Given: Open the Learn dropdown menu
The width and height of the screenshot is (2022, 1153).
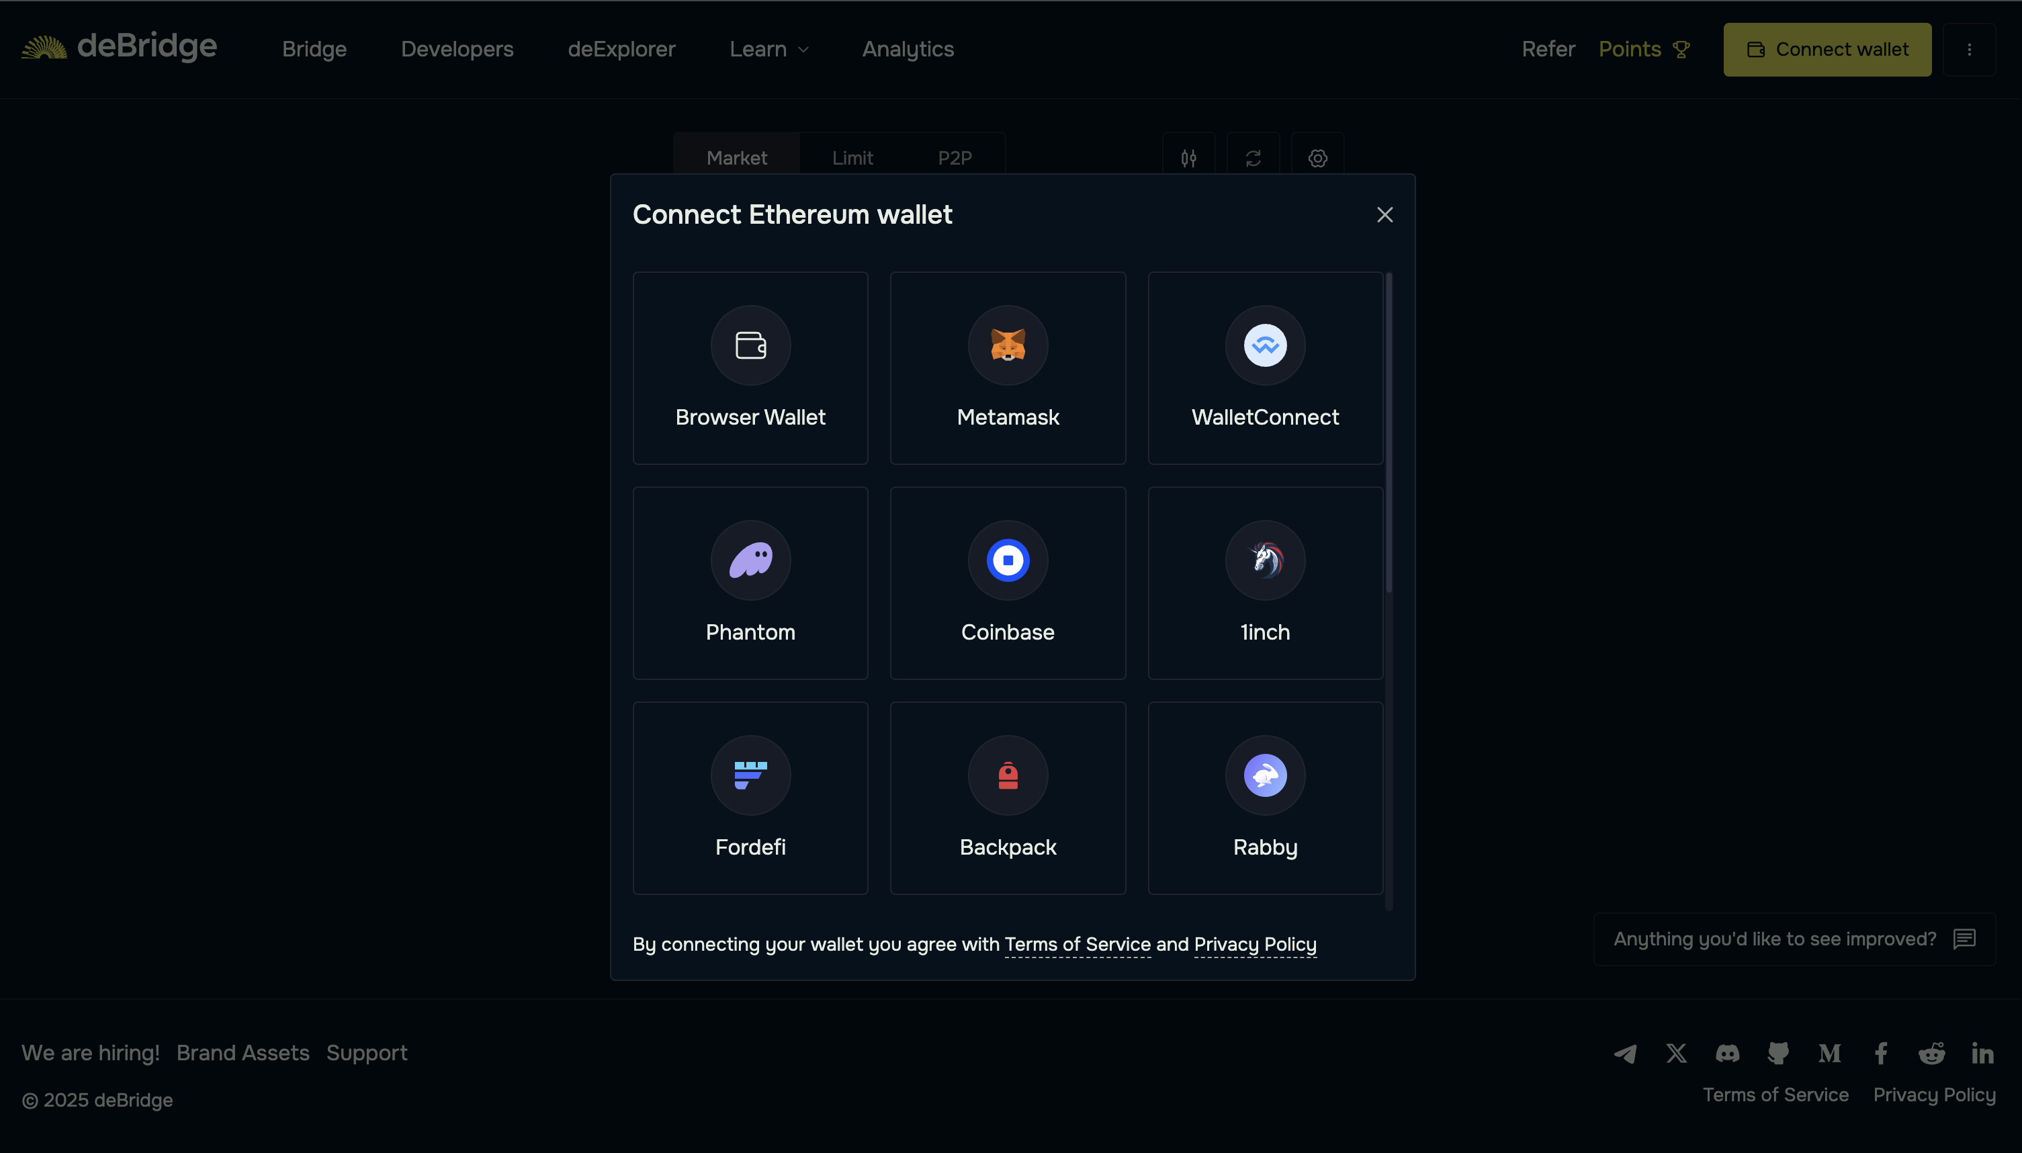Looking at the screenshot, I should coord(768,49).
